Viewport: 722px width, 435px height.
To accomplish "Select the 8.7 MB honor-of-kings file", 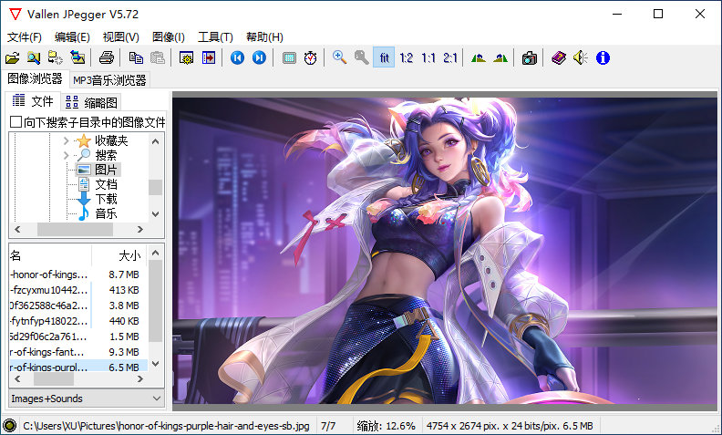I will point(78,274).
